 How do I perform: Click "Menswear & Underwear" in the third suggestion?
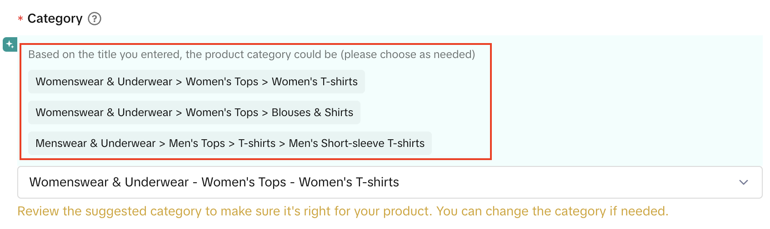coord(95,143)
